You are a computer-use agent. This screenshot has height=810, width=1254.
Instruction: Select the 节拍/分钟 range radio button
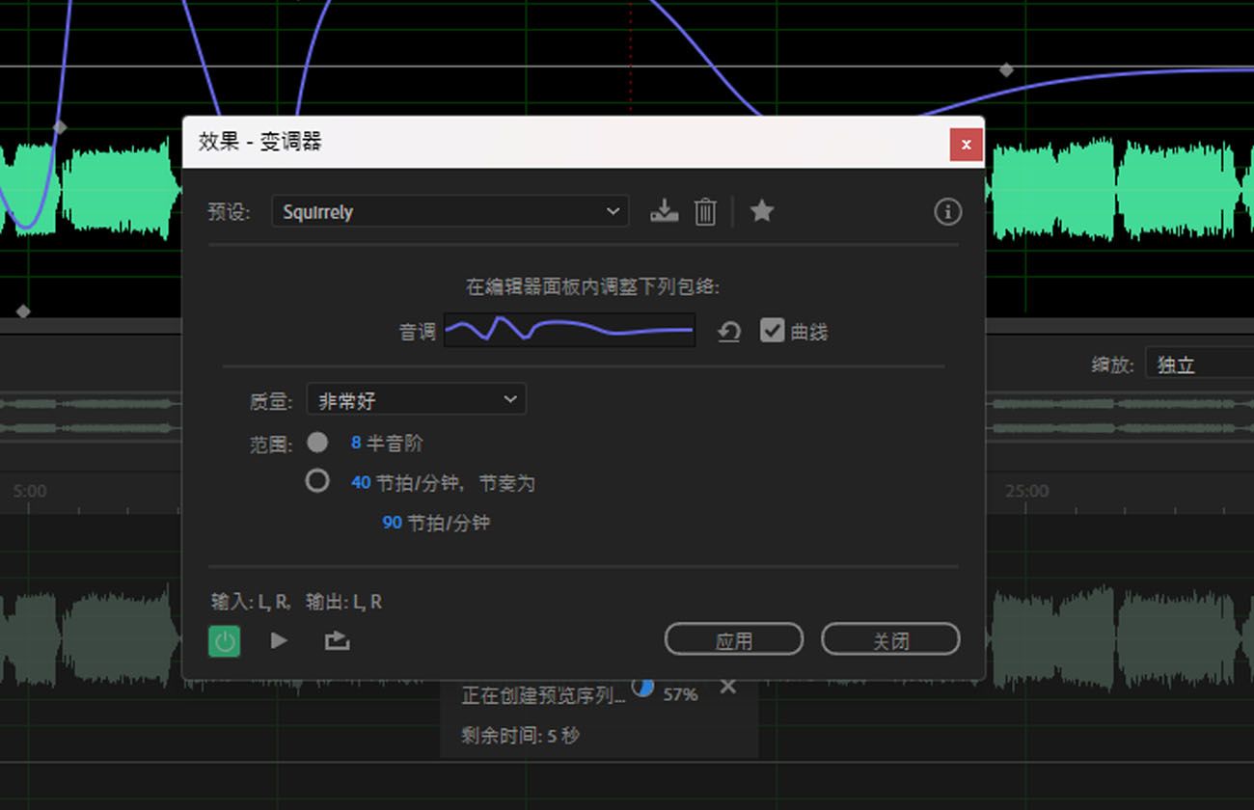317,480
